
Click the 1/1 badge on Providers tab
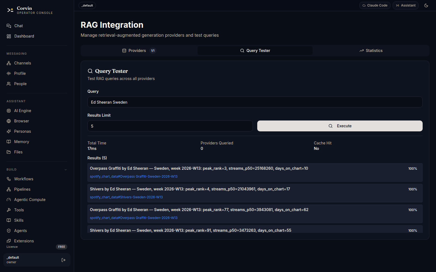pyautogui.click(x=153, y=51)
